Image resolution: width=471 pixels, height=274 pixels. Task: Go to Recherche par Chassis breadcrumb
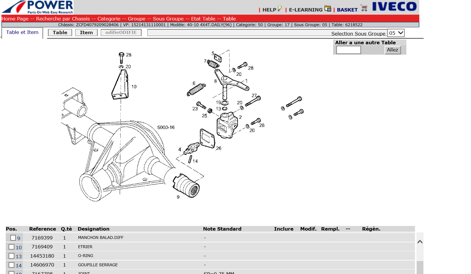pyautogui.click(x=63, y=19)
